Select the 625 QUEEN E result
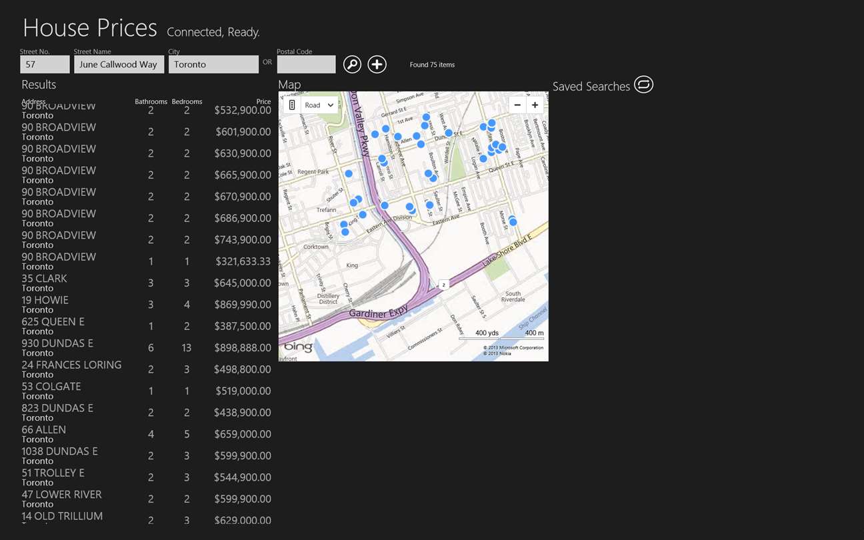The image size is (864, 540). click(x=146, y=326)
